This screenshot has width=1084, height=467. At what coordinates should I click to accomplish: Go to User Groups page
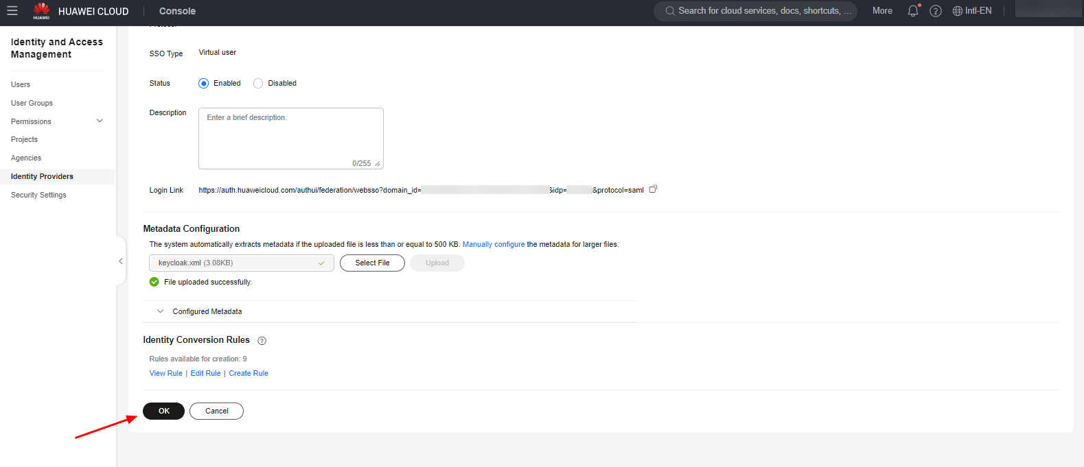tap(32, 103)
